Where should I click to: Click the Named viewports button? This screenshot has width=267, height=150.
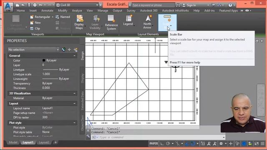63,17
